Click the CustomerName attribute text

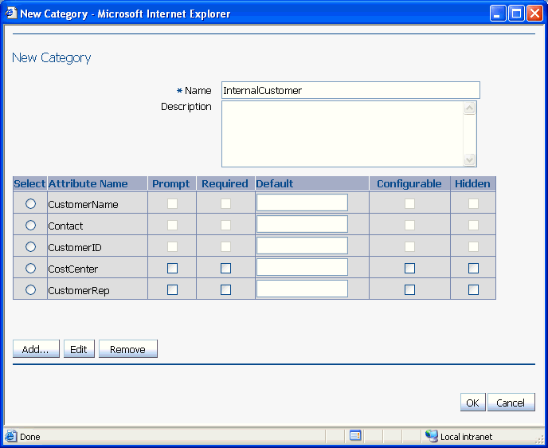(x=83, y=205)
